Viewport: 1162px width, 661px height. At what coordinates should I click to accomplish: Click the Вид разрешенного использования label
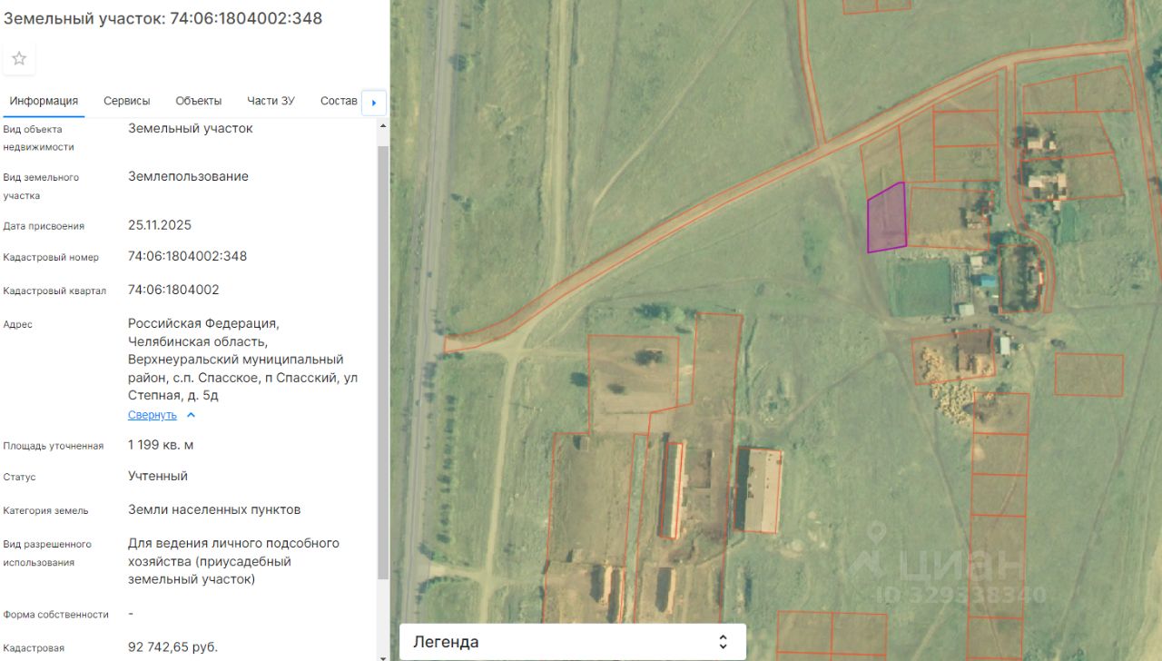[x=47, y=553]
